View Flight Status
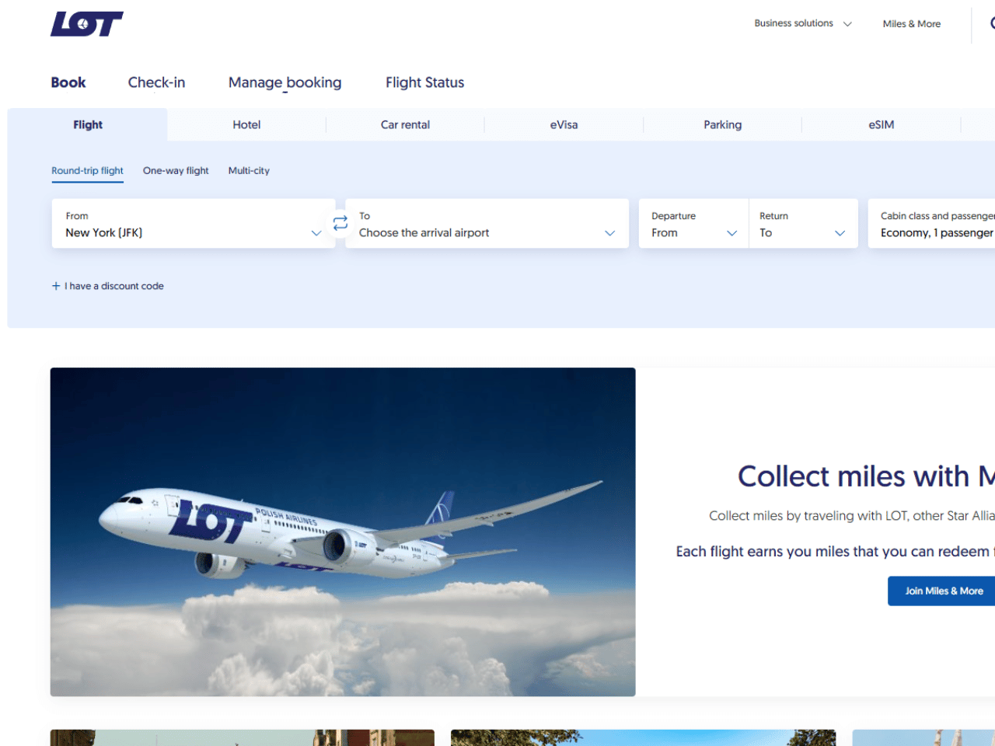The image size is (995, 746). (424, 82)
